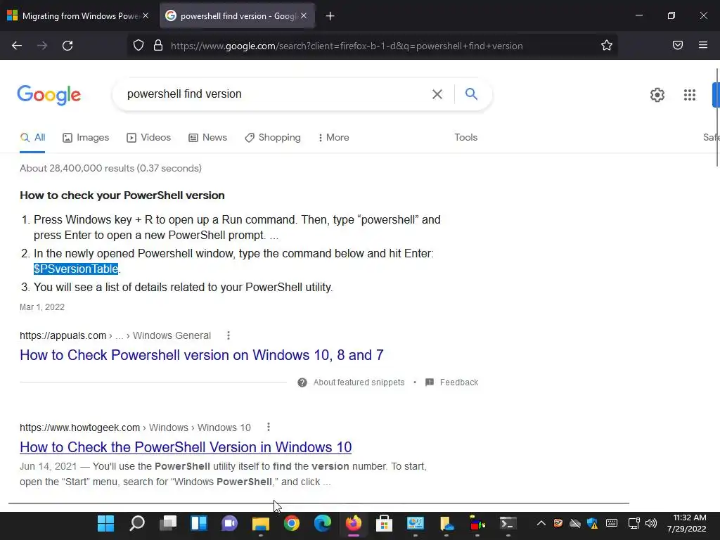Select the All results tab
720x540 pixels.
click(x=32, y=137)
